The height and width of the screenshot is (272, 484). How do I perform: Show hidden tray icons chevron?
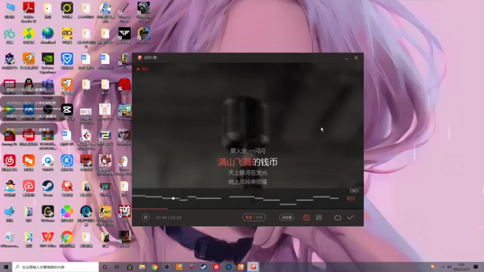pyautogui.click(x=443, y=267)
